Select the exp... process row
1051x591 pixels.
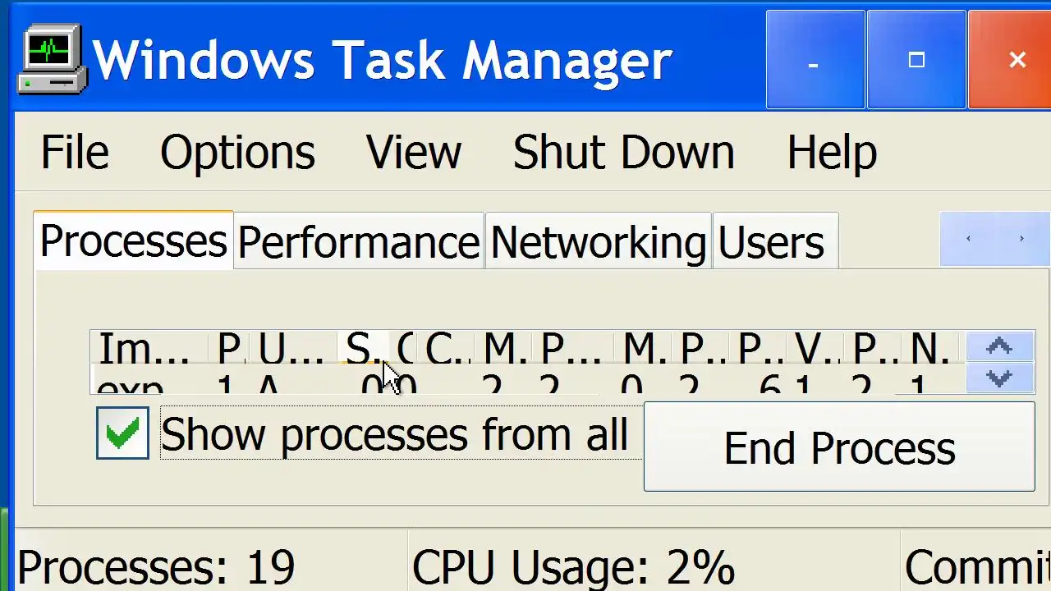pyautogui.click(x=131, y=386)
